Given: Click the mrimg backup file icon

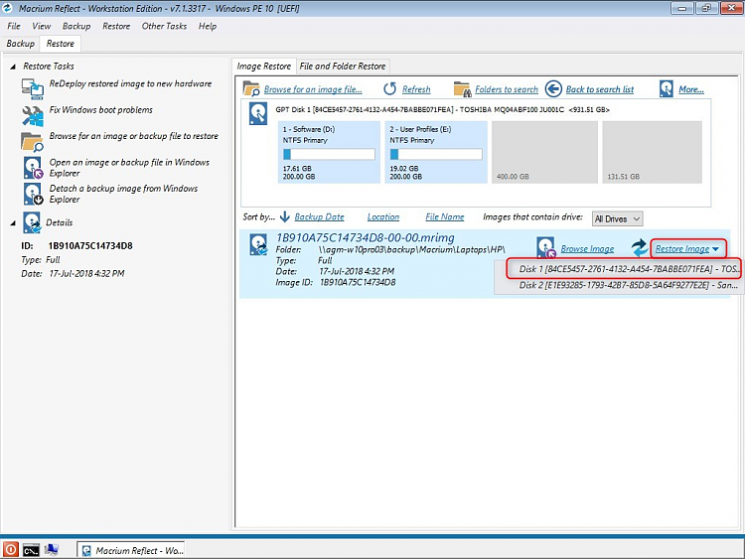Looking at the screenshot, I should pos(259,244).
